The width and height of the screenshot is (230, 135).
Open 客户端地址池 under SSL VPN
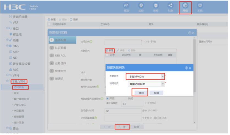pos(21,99)
